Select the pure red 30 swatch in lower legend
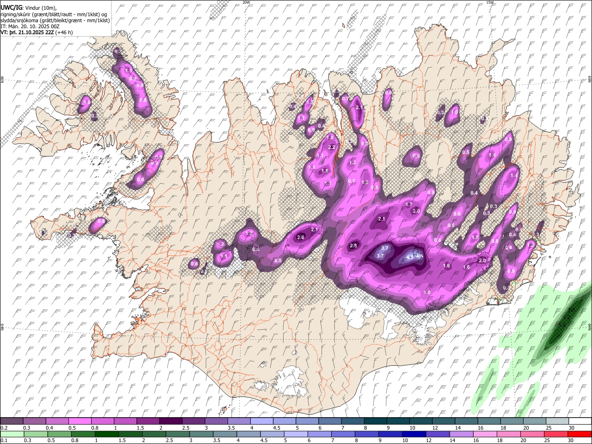This screenshot has width=592, height=444. (580, 434)
